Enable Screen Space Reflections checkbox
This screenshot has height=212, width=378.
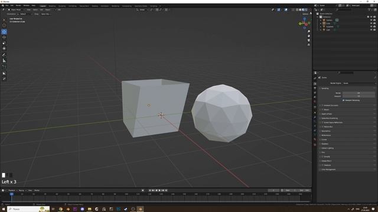tap(322, 122)
